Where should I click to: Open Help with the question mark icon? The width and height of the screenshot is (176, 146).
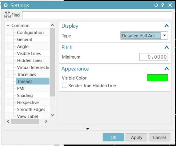pos(163,5)
